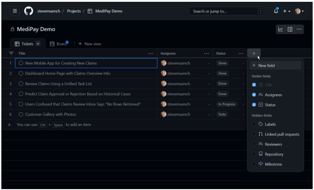Click Done badge in Dashboard Home Page row
Viewport: 314px width, 190px height.
(222, 73)
